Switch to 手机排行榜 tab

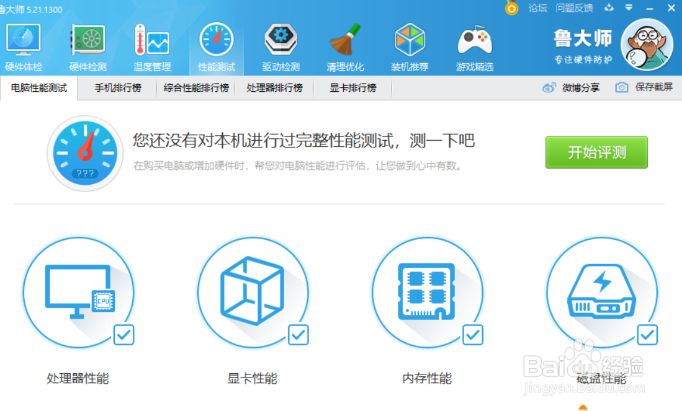pos(118,88)
